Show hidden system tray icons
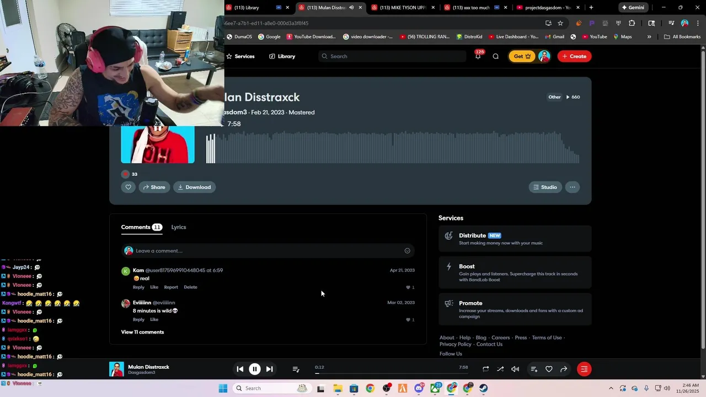The height and width of the screenshot is (397, 706). [611, 388]
